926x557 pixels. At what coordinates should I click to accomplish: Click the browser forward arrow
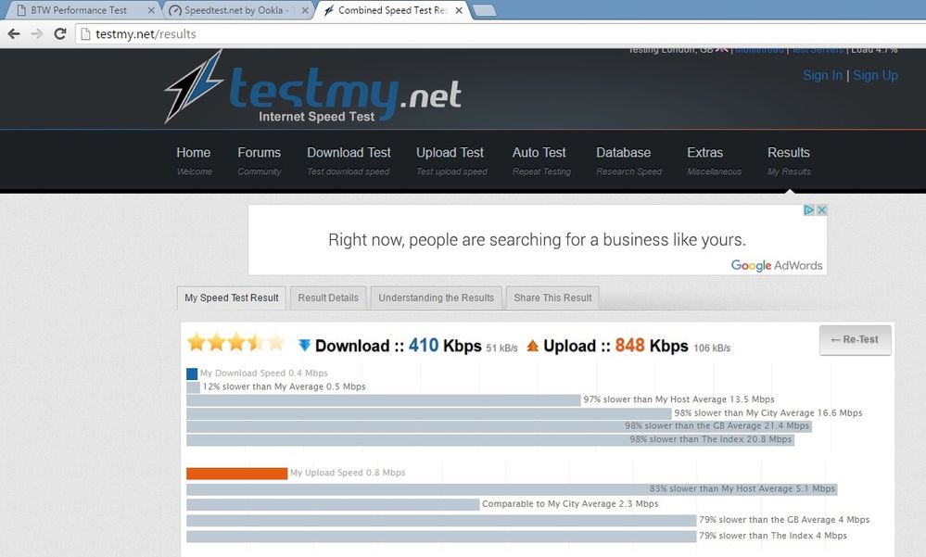(x=37, y=33)
